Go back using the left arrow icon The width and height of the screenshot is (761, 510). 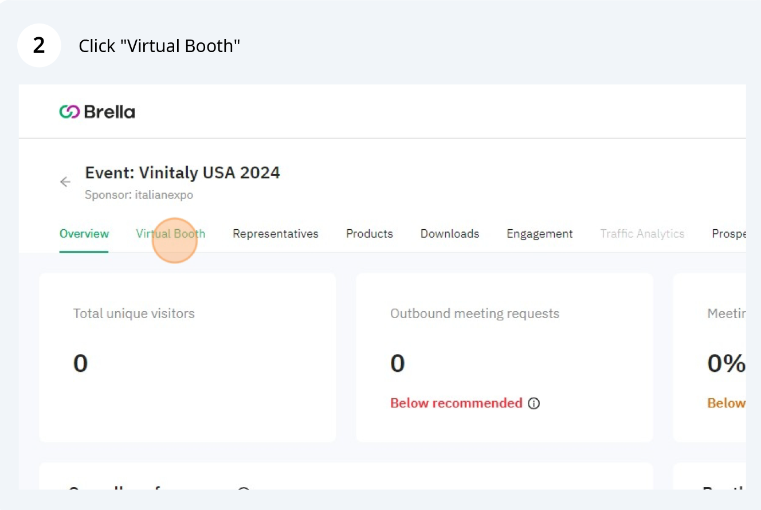[65, 182]
